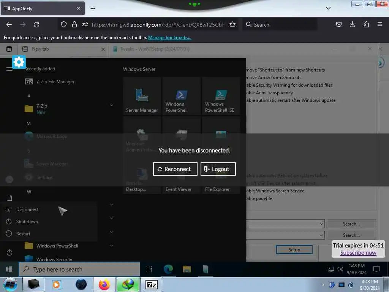This screenshot has height=292, width=389.
Task: Open the Subscribe now link
Action: coord(358,253)
